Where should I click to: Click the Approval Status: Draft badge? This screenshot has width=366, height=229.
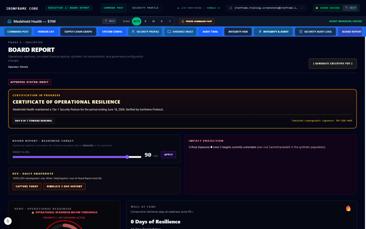29,82
